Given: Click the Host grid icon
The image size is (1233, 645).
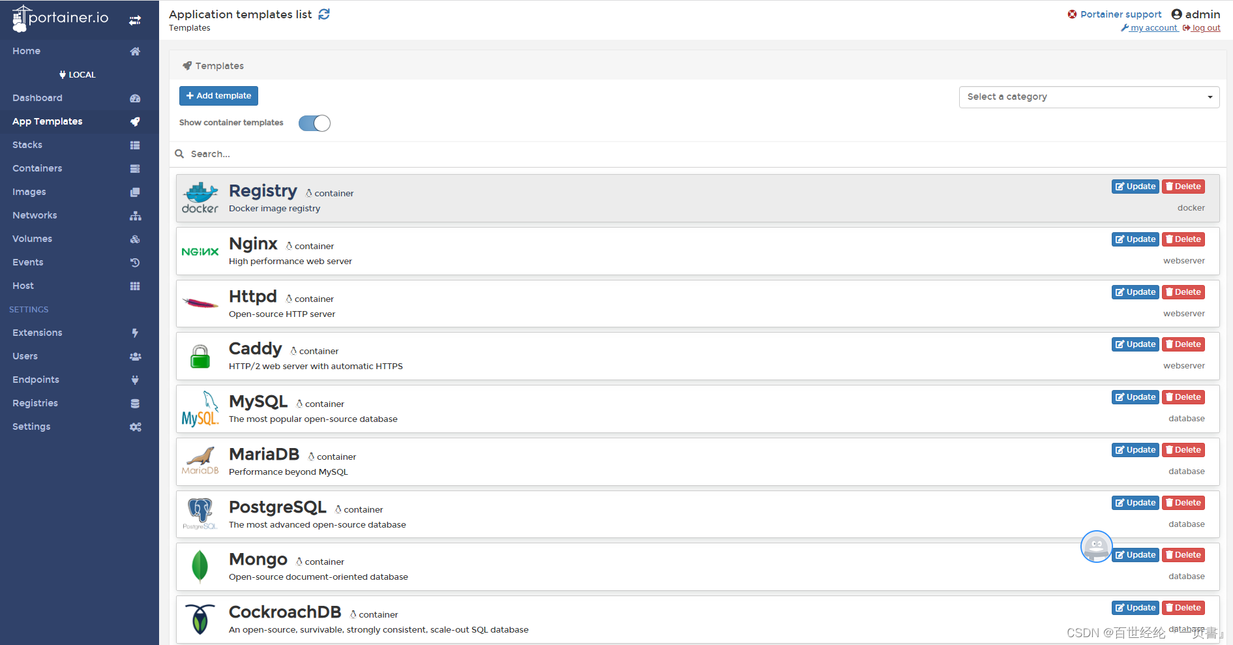Looking at the screenshot, I should point(135,286).
